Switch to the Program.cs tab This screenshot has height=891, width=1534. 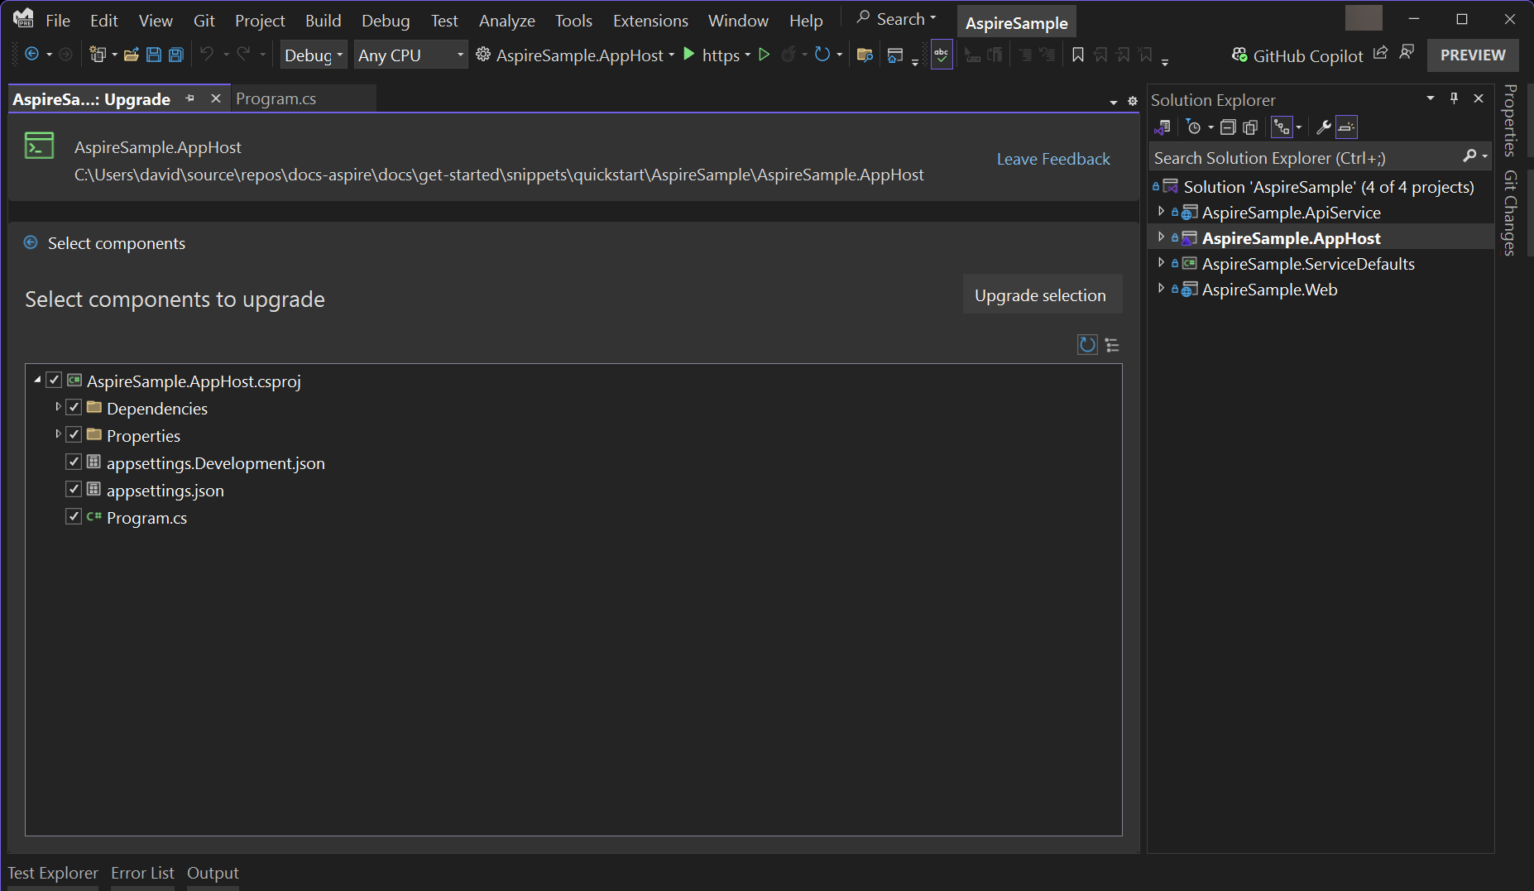[x=276, y=98]
